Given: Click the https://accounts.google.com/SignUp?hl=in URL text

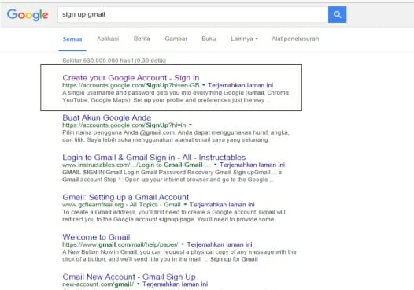Looking at the screenshot, I should (x=124, y=125).
